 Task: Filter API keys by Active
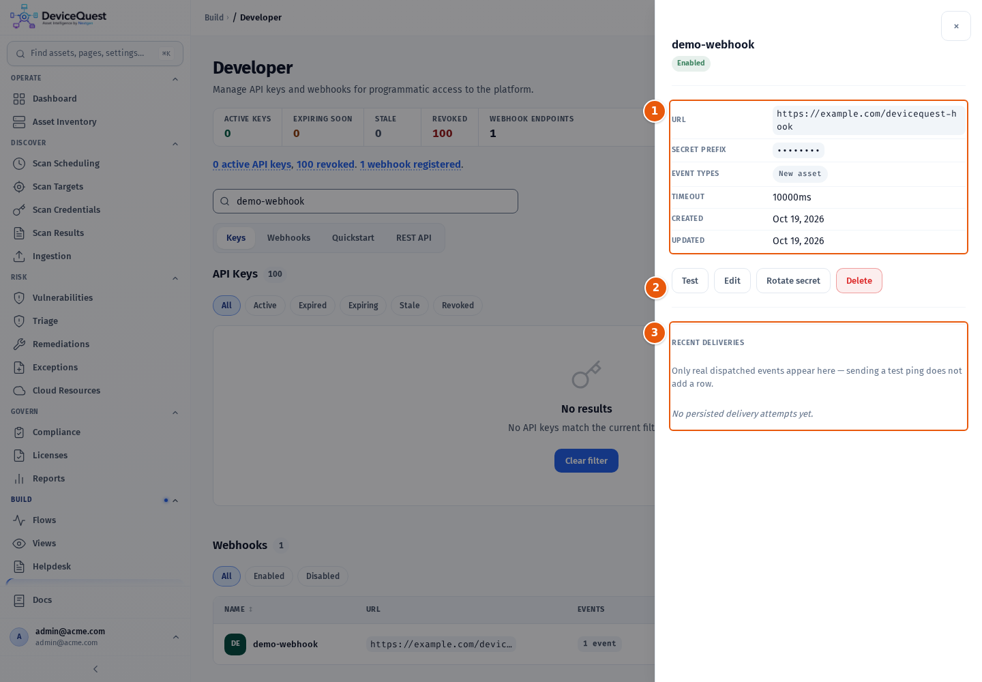[x=265, y=306]
